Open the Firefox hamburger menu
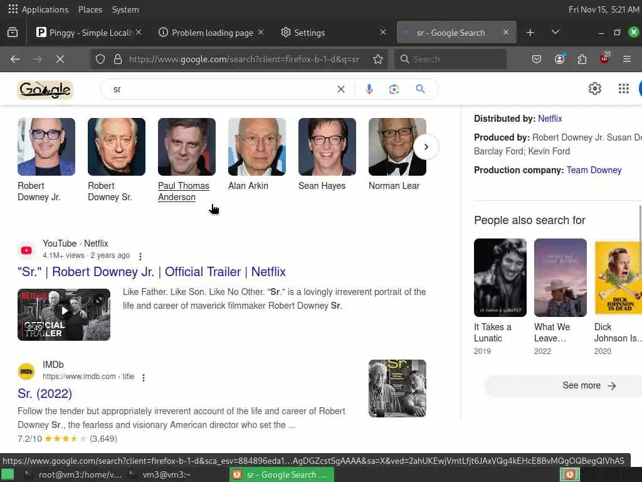The image size is (642, 482). [x=626, y=59]
